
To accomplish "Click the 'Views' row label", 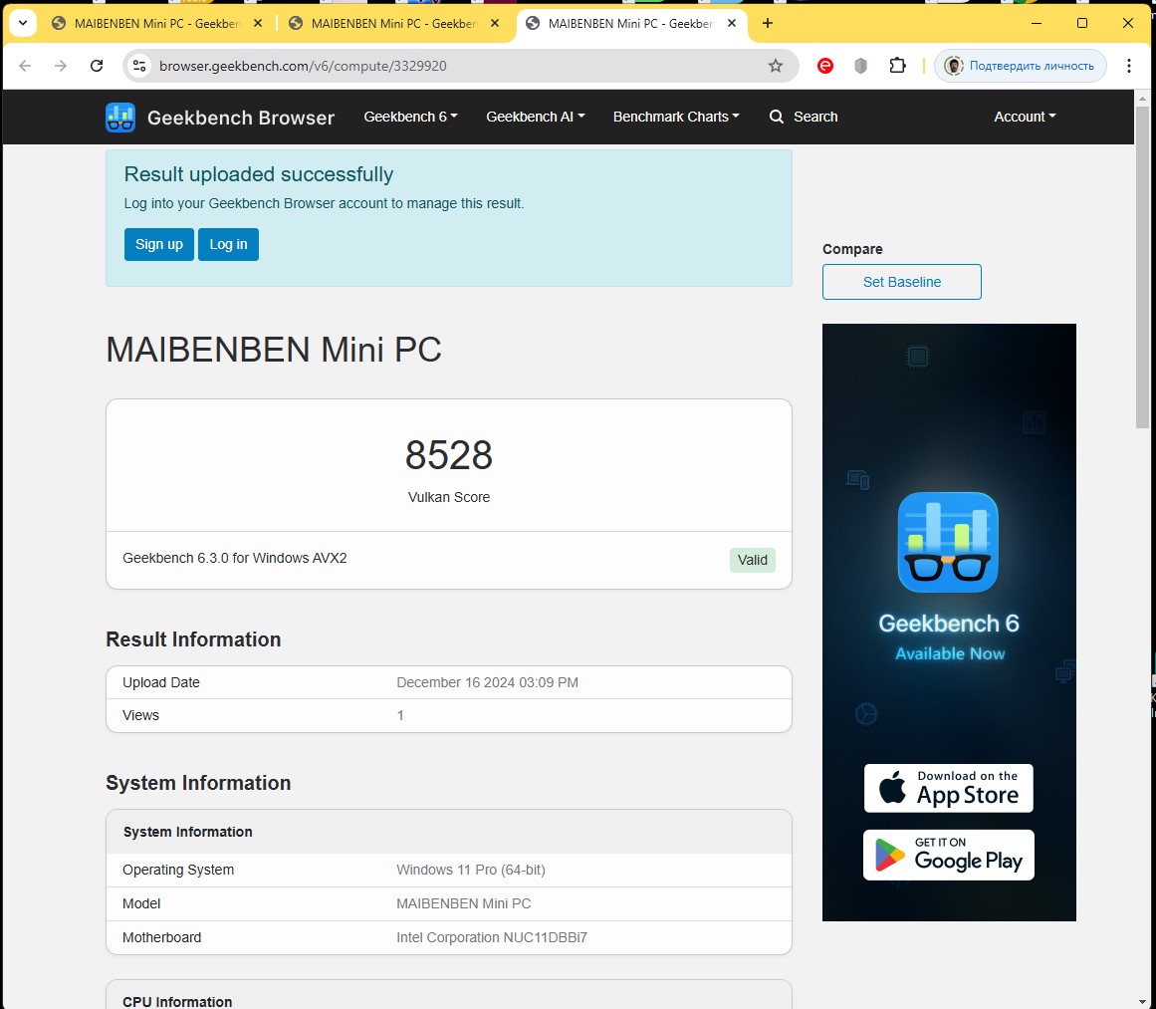I will point(140,715).
